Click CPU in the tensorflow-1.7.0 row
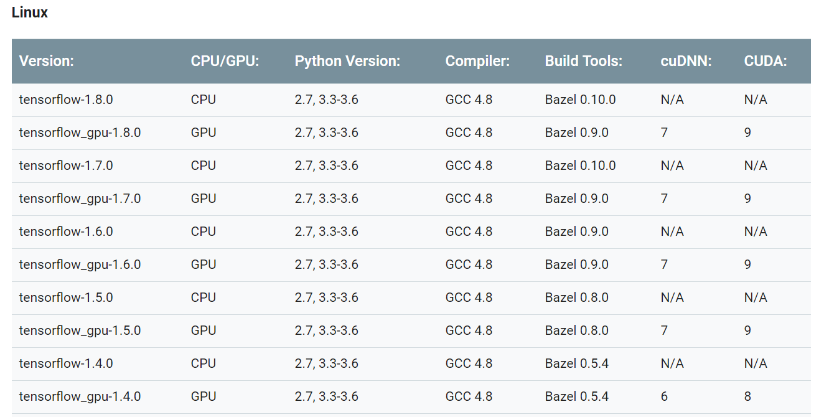This screenshot has width=824, height=417. tap(204, 166)
